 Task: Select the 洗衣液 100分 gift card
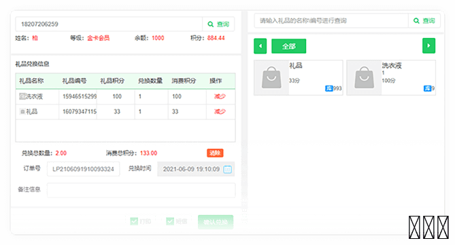tap(391, 77)
